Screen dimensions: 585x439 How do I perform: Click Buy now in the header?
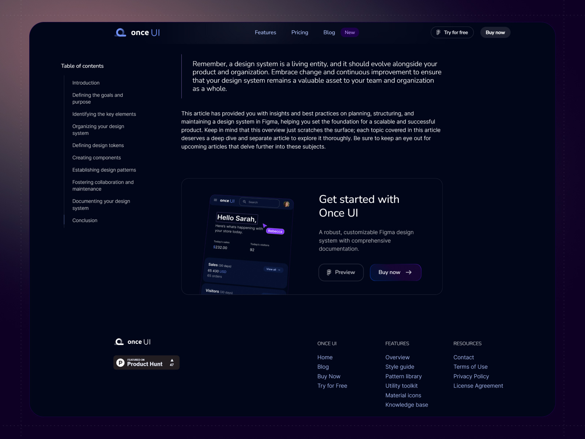[x=495, y=32]
